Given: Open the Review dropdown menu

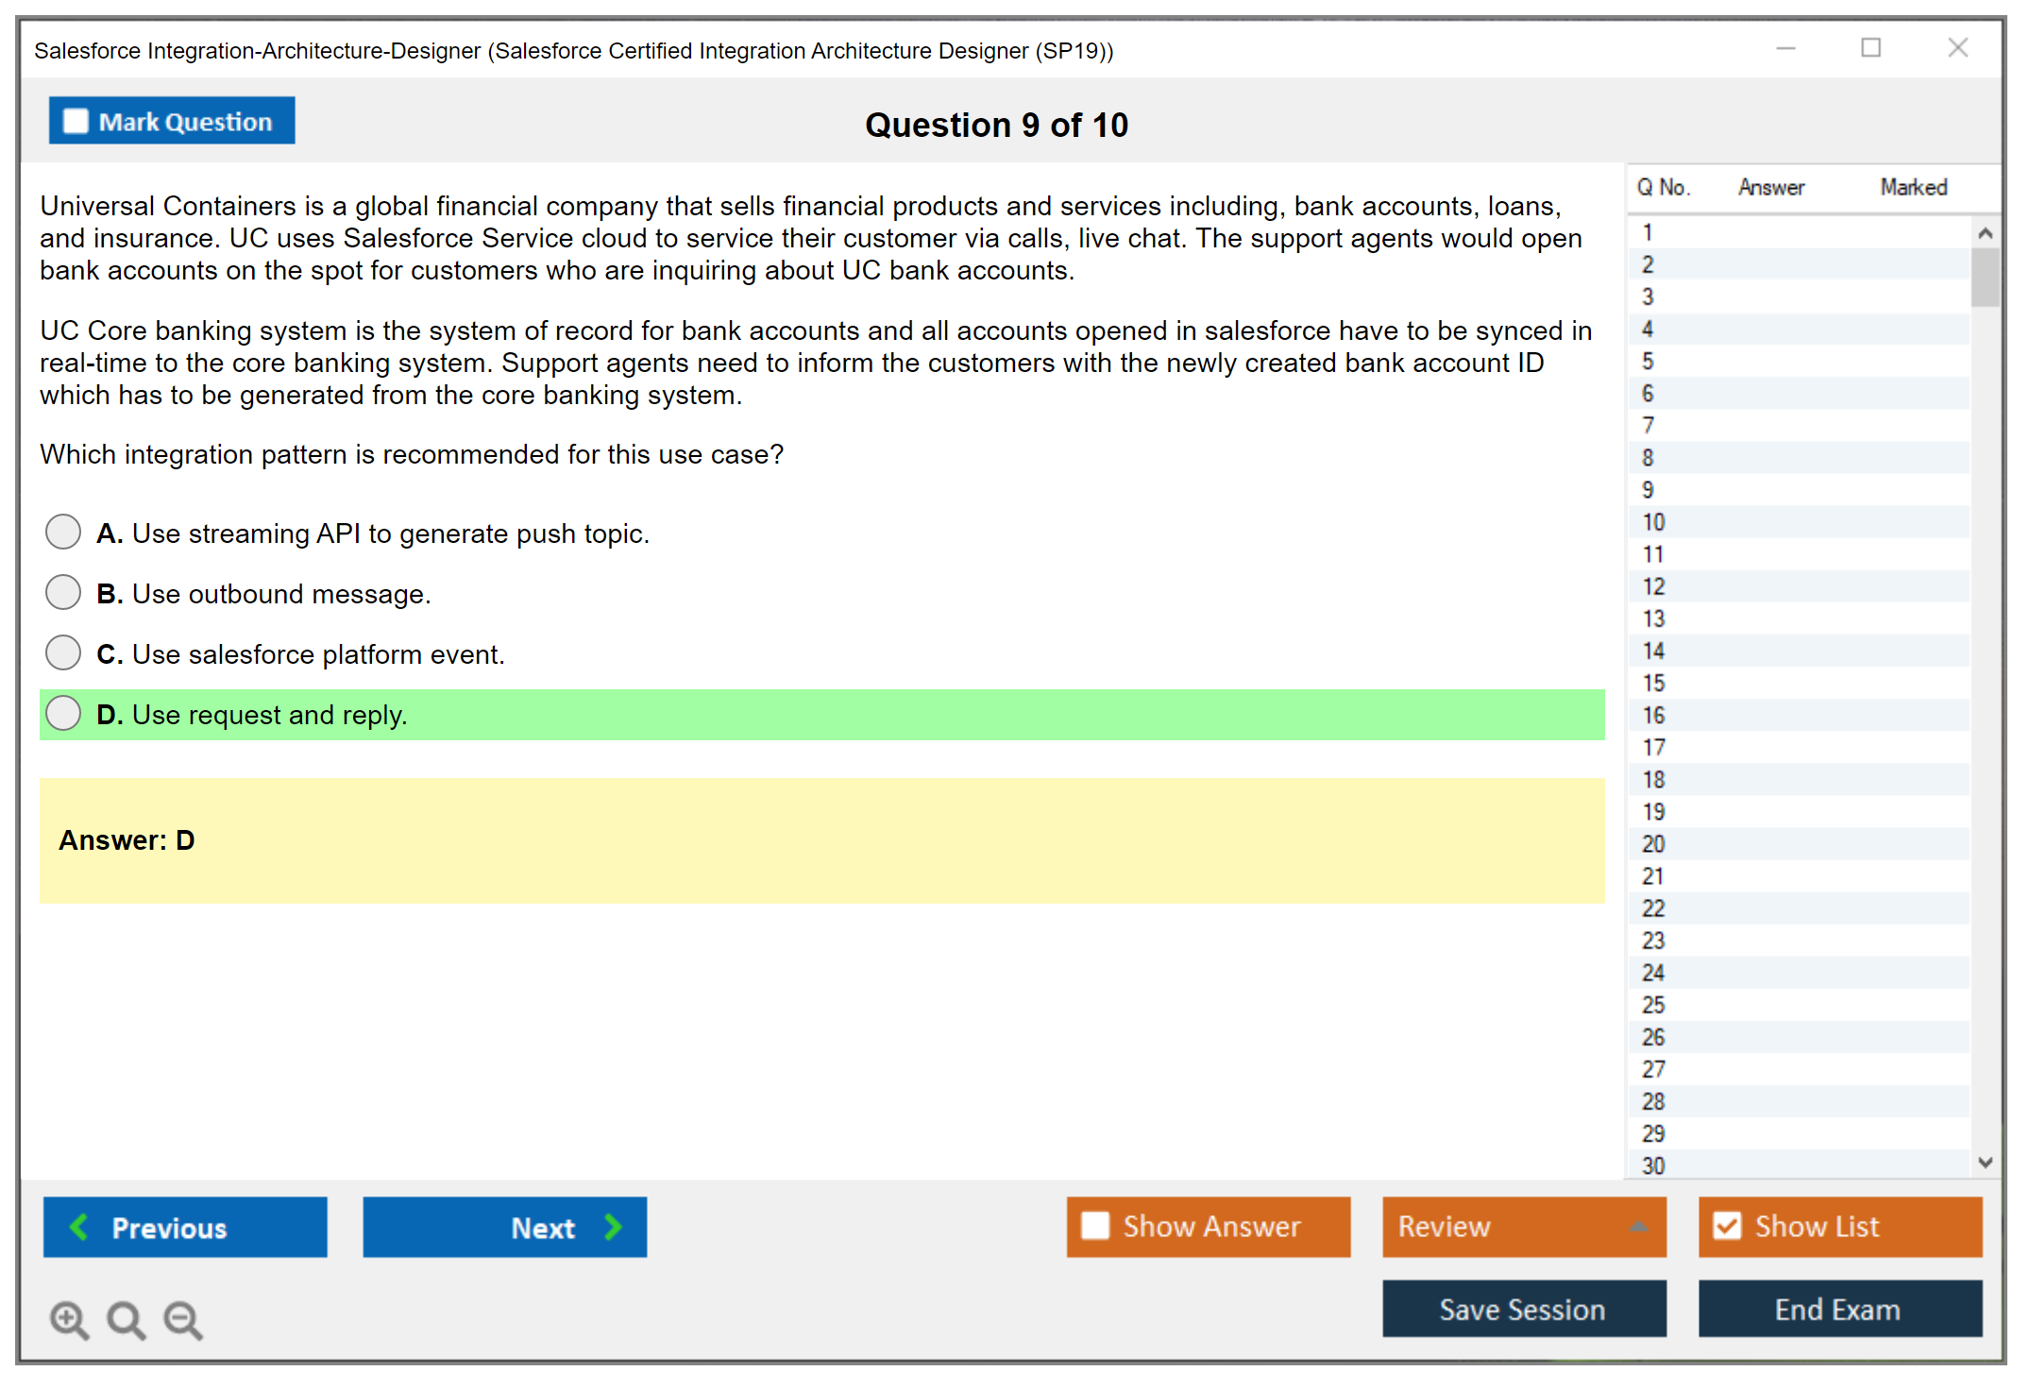Looking at the screenshot, I should [1524, 1227].
